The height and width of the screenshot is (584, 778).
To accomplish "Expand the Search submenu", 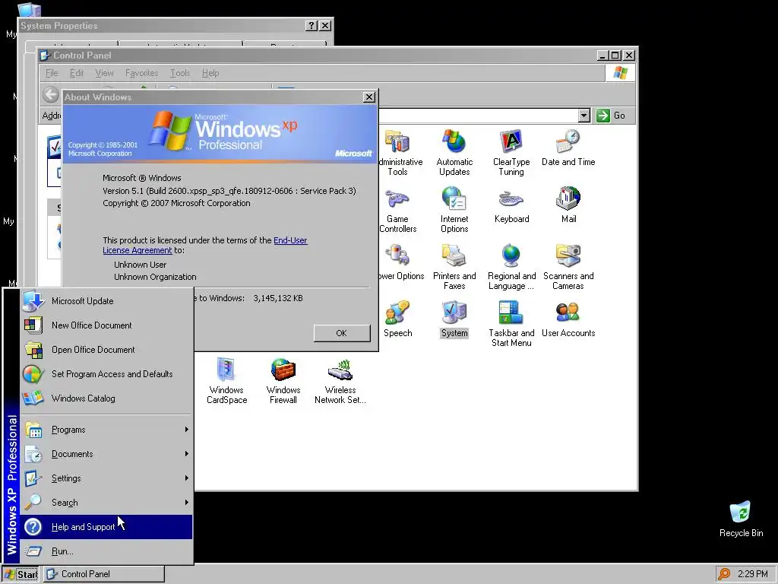I will click(x=106, y=503).
